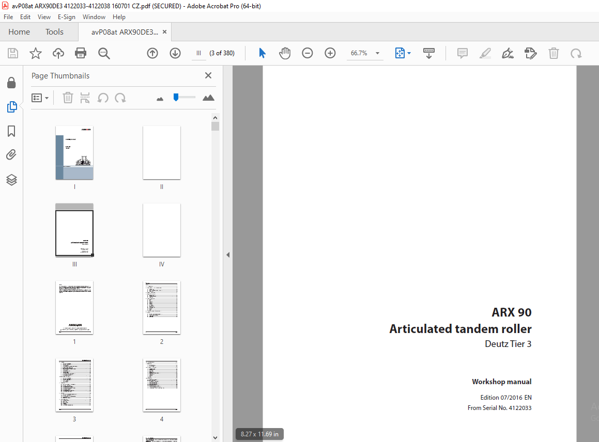
Task: Activate the Hand pan tool
Action: pyautogui.click(x=285, y=53)
